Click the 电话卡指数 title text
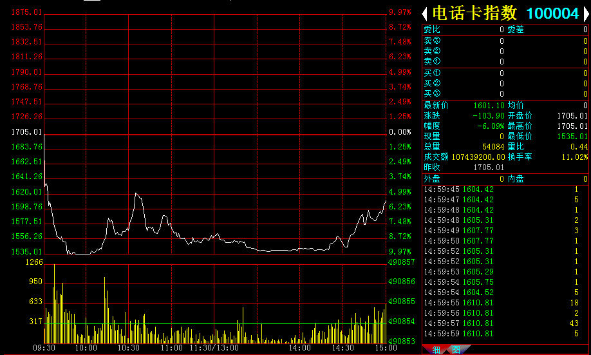 (474, 14)
